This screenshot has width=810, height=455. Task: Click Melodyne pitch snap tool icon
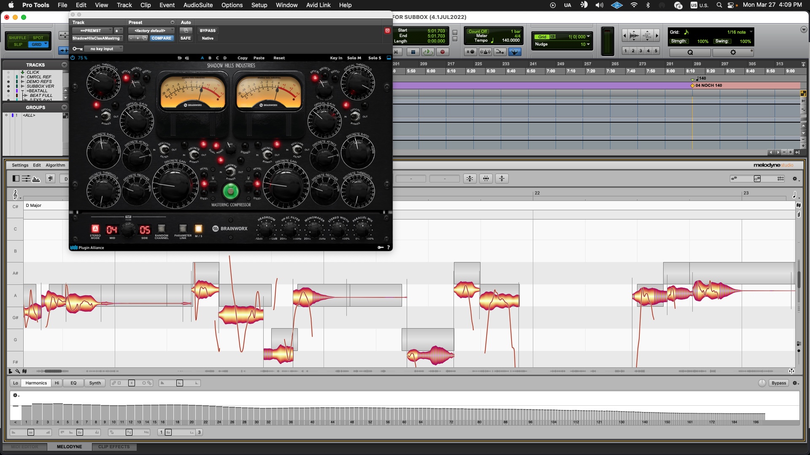pyautogui.click(x=470, y=179)
